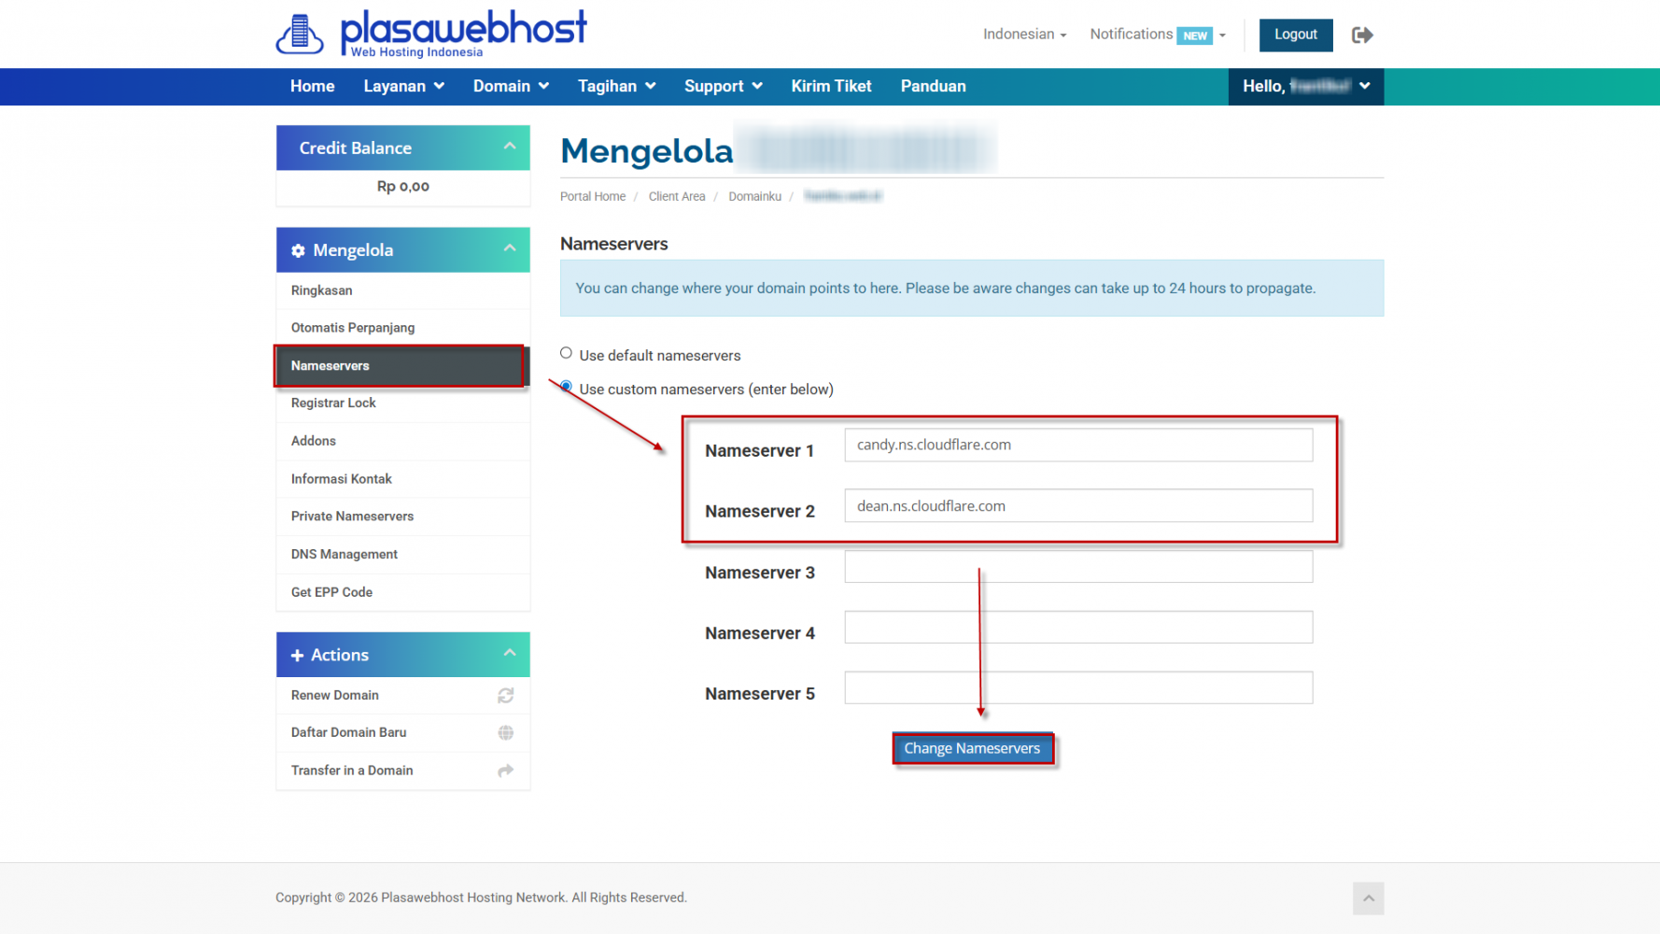The image size is (1660, 934).
Task: Expand the Notifications dropdown
Action: [x=1158, y=35]
